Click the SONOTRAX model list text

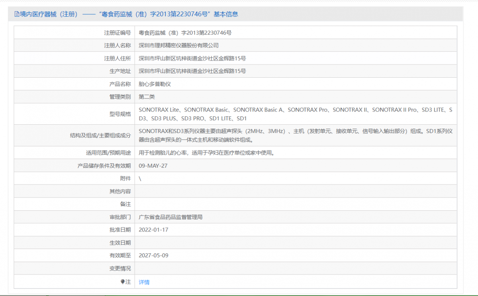296,114
